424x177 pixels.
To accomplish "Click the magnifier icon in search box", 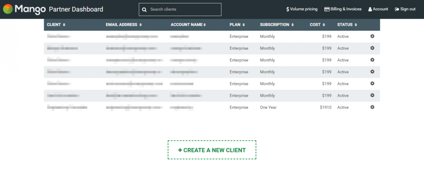I will point(145,9).
